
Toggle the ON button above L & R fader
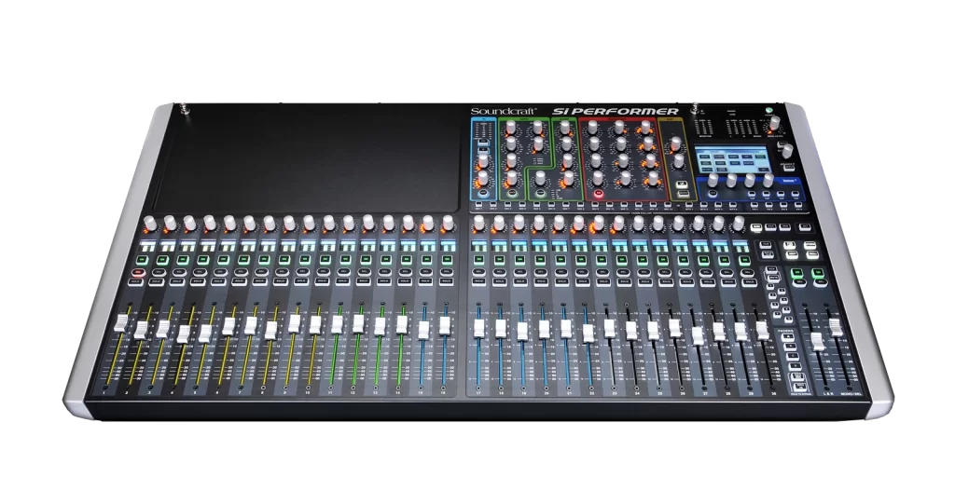pos(796,272)
